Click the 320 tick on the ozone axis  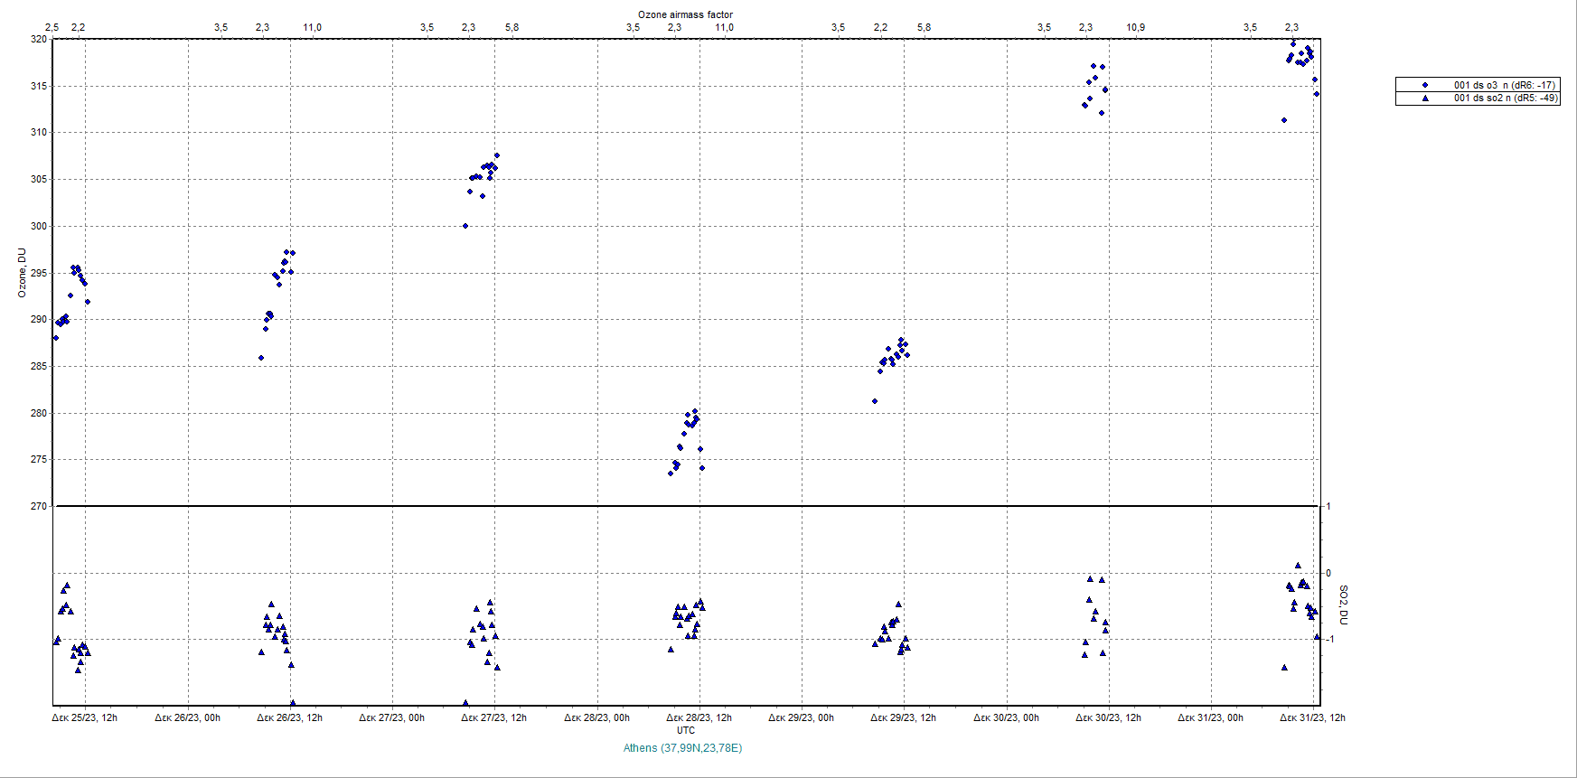39,39
